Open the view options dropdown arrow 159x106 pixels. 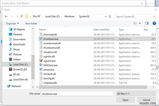click(140, 23)
